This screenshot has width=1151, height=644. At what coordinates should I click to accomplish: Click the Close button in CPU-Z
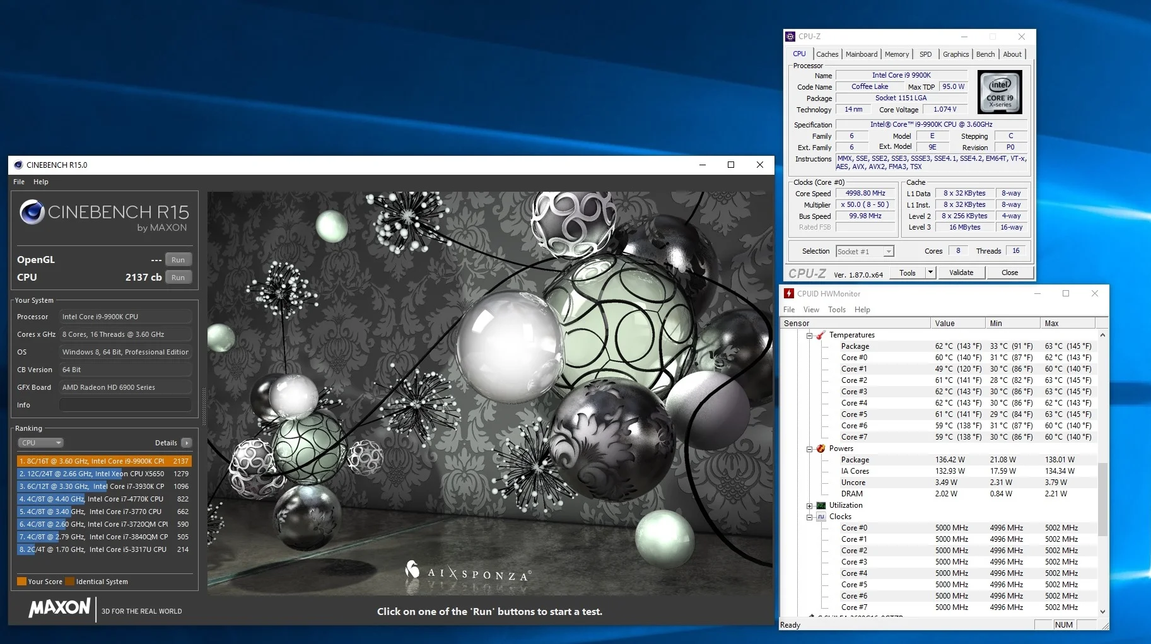pos(1010,272)
